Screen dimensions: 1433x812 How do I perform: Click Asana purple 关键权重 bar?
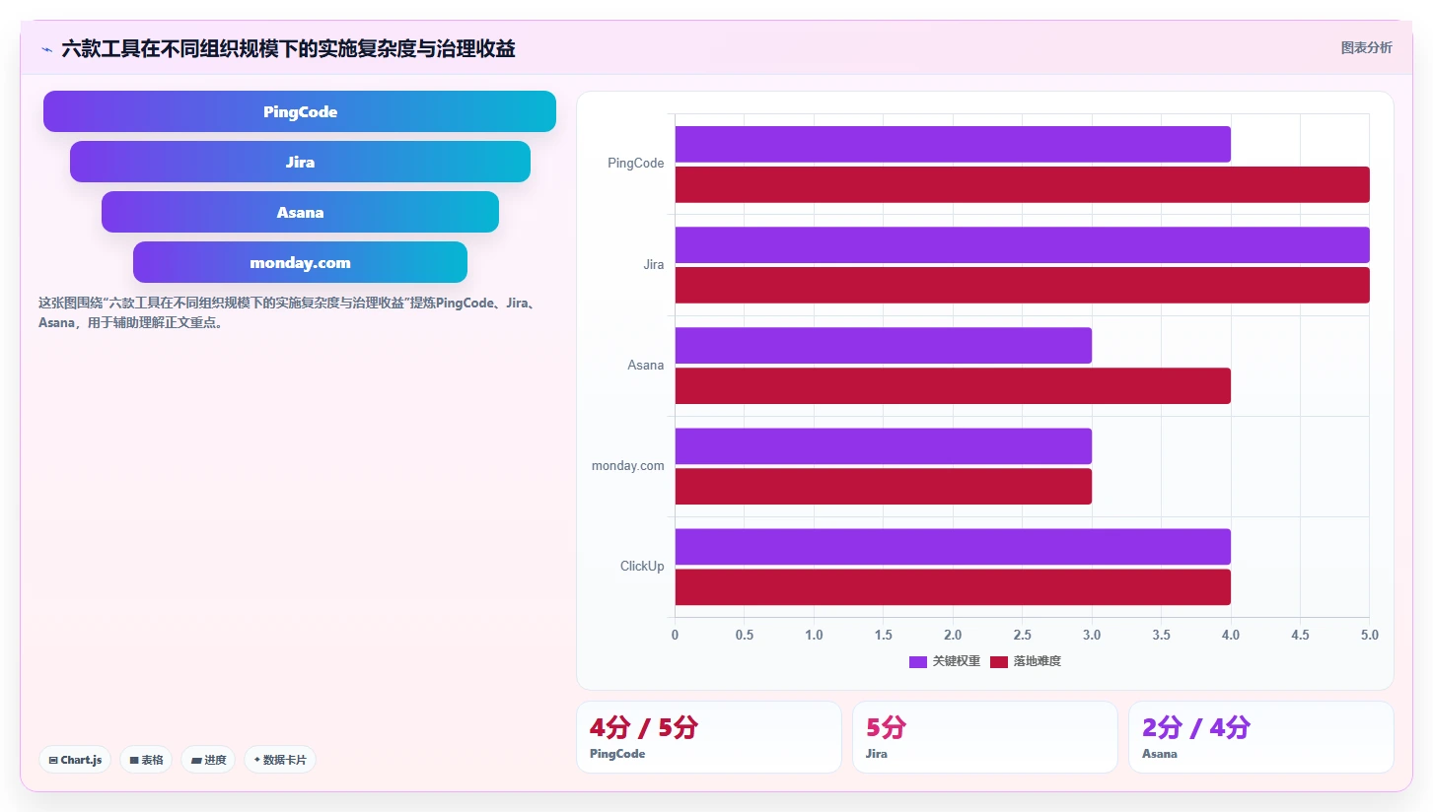tap(884, 345)
